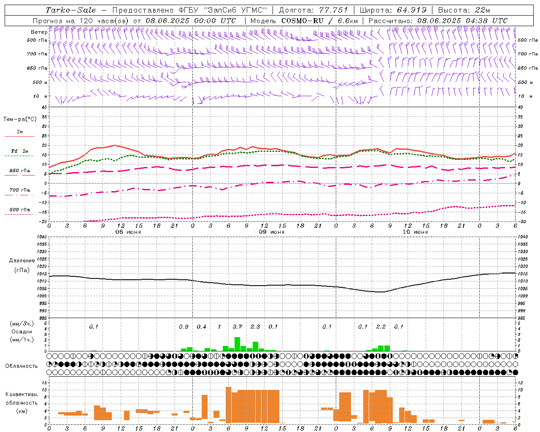Click the peak of red 2м temperature curve
This screenshot has width=540, height=432.
[115, 146]
